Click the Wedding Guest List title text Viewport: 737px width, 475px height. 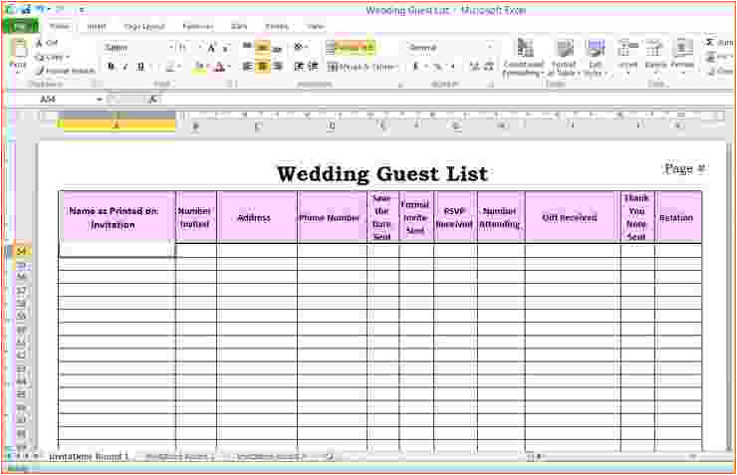click(381, 174)
